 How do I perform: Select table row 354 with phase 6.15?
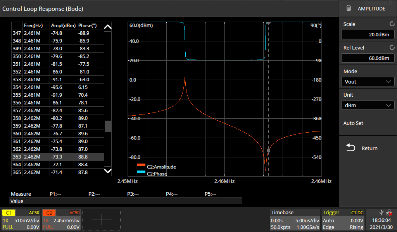click(x=58, y=87)
